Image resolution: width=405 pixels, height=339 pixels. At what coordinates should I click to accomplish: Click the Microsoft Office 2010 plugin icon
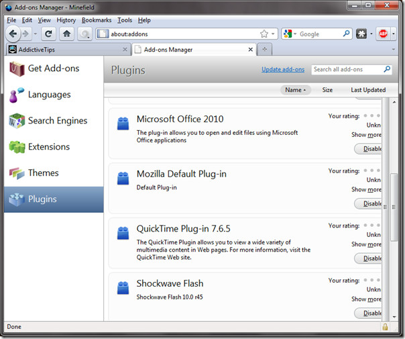point(123,124)
